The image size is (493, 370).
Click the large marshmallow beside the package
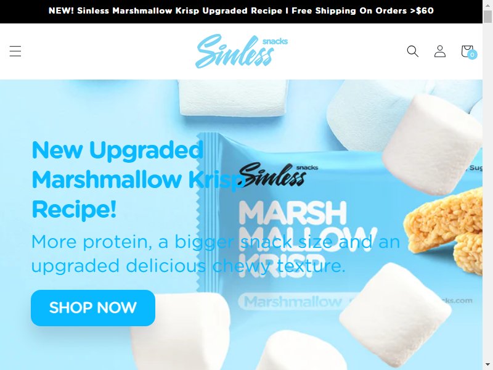433,143
